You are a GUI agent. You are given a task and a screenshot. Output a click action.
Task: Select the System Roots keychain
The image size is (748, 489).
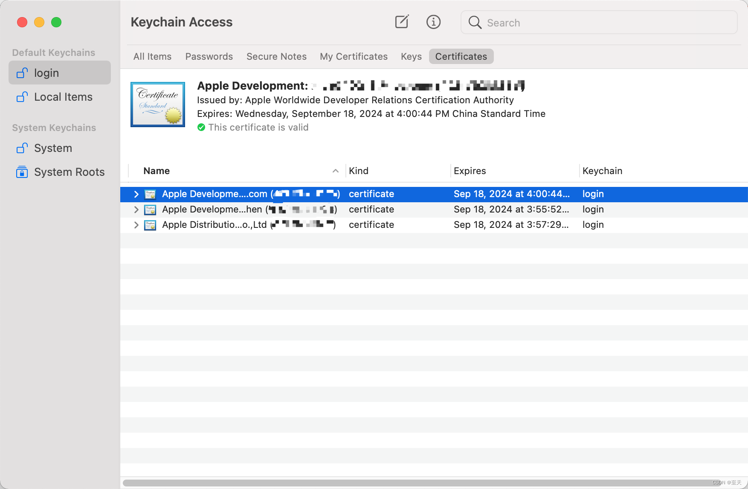tap(60, 172)
